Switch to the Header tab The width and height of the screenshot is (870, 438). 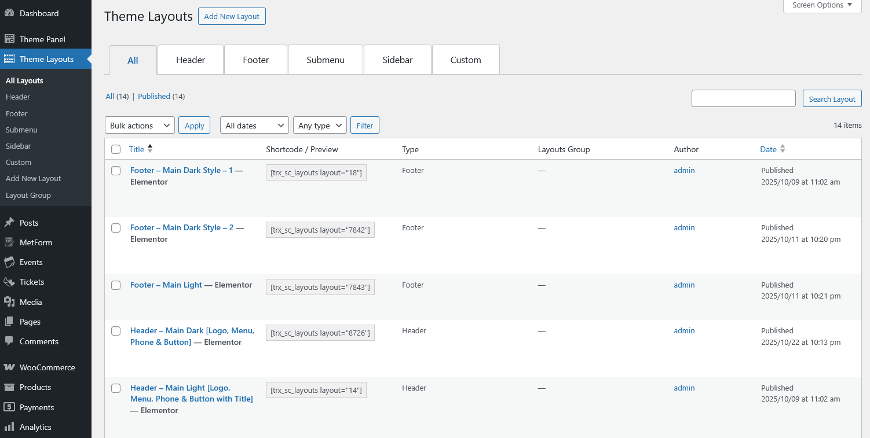pos(191,60)
